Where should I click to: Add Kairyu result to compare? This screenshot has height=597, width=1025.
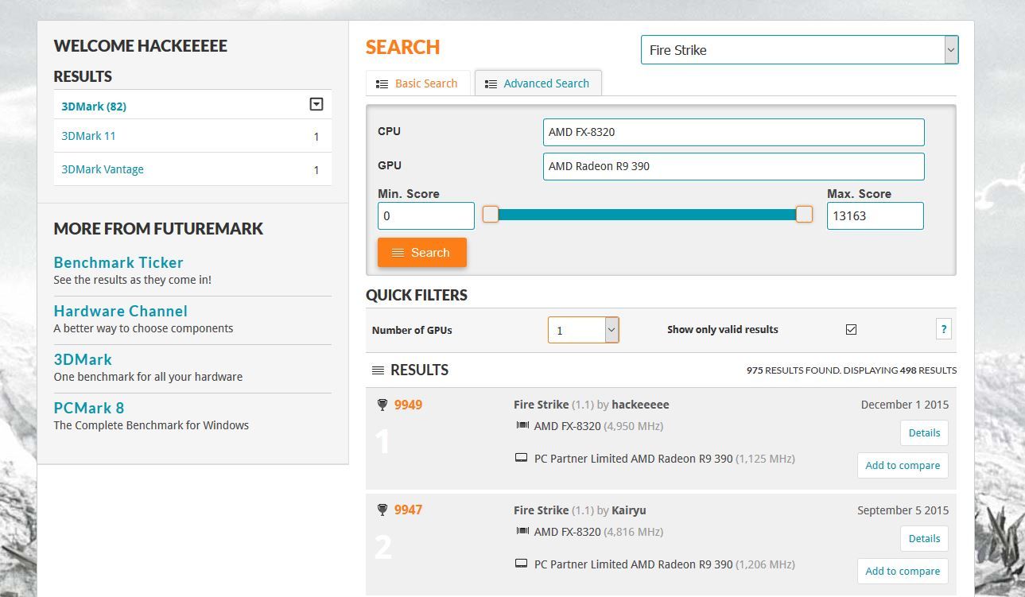[903, 572]
